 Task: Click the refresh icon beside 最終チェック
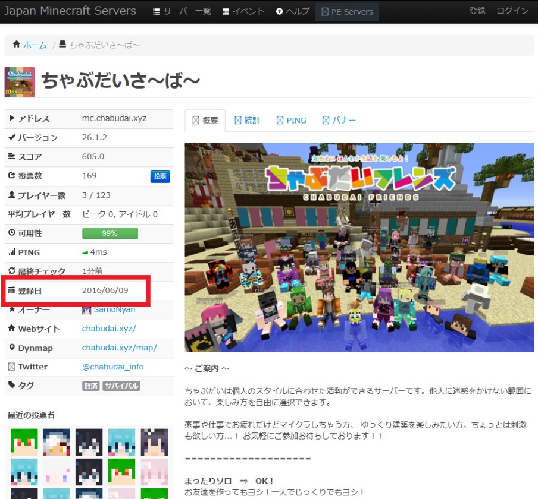click(x=12, y=271)
